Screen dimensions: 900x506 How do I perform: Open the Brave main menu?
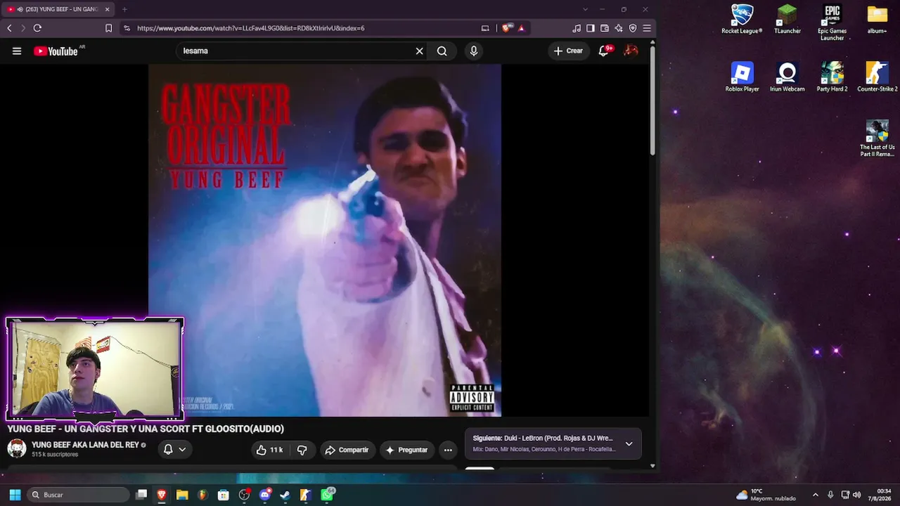(647, 28)
